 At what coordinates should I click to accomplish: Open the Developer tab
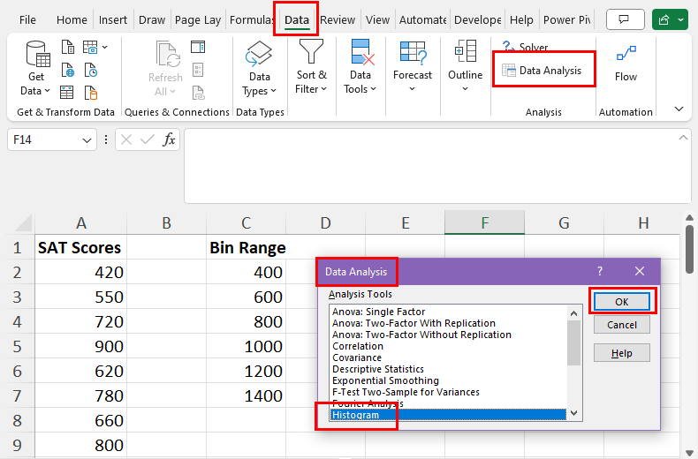(478, 20)
